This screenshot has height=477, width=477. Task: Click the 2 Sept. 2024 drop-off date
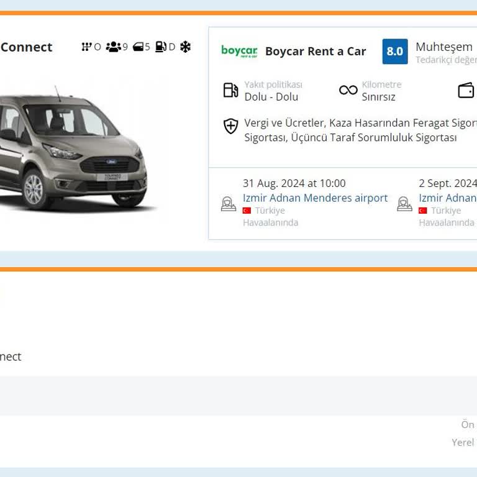(448, 183)
